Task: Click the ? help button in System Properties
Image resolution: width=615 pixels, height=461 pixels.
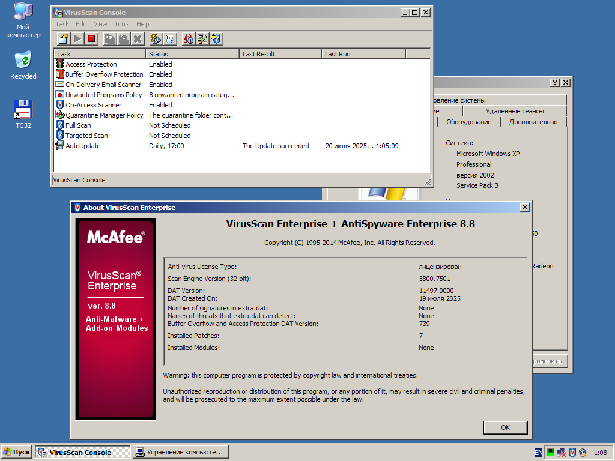Action: [x=554, y=82]
